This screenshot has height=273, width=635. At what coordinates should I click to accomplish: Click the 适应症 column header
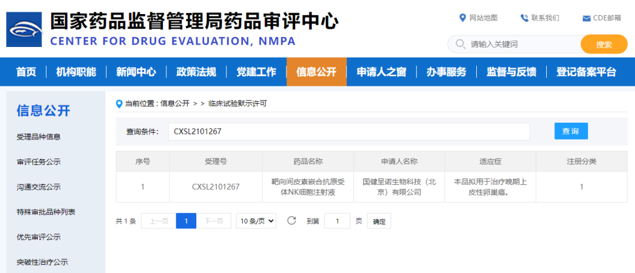[x=490, y=161]
